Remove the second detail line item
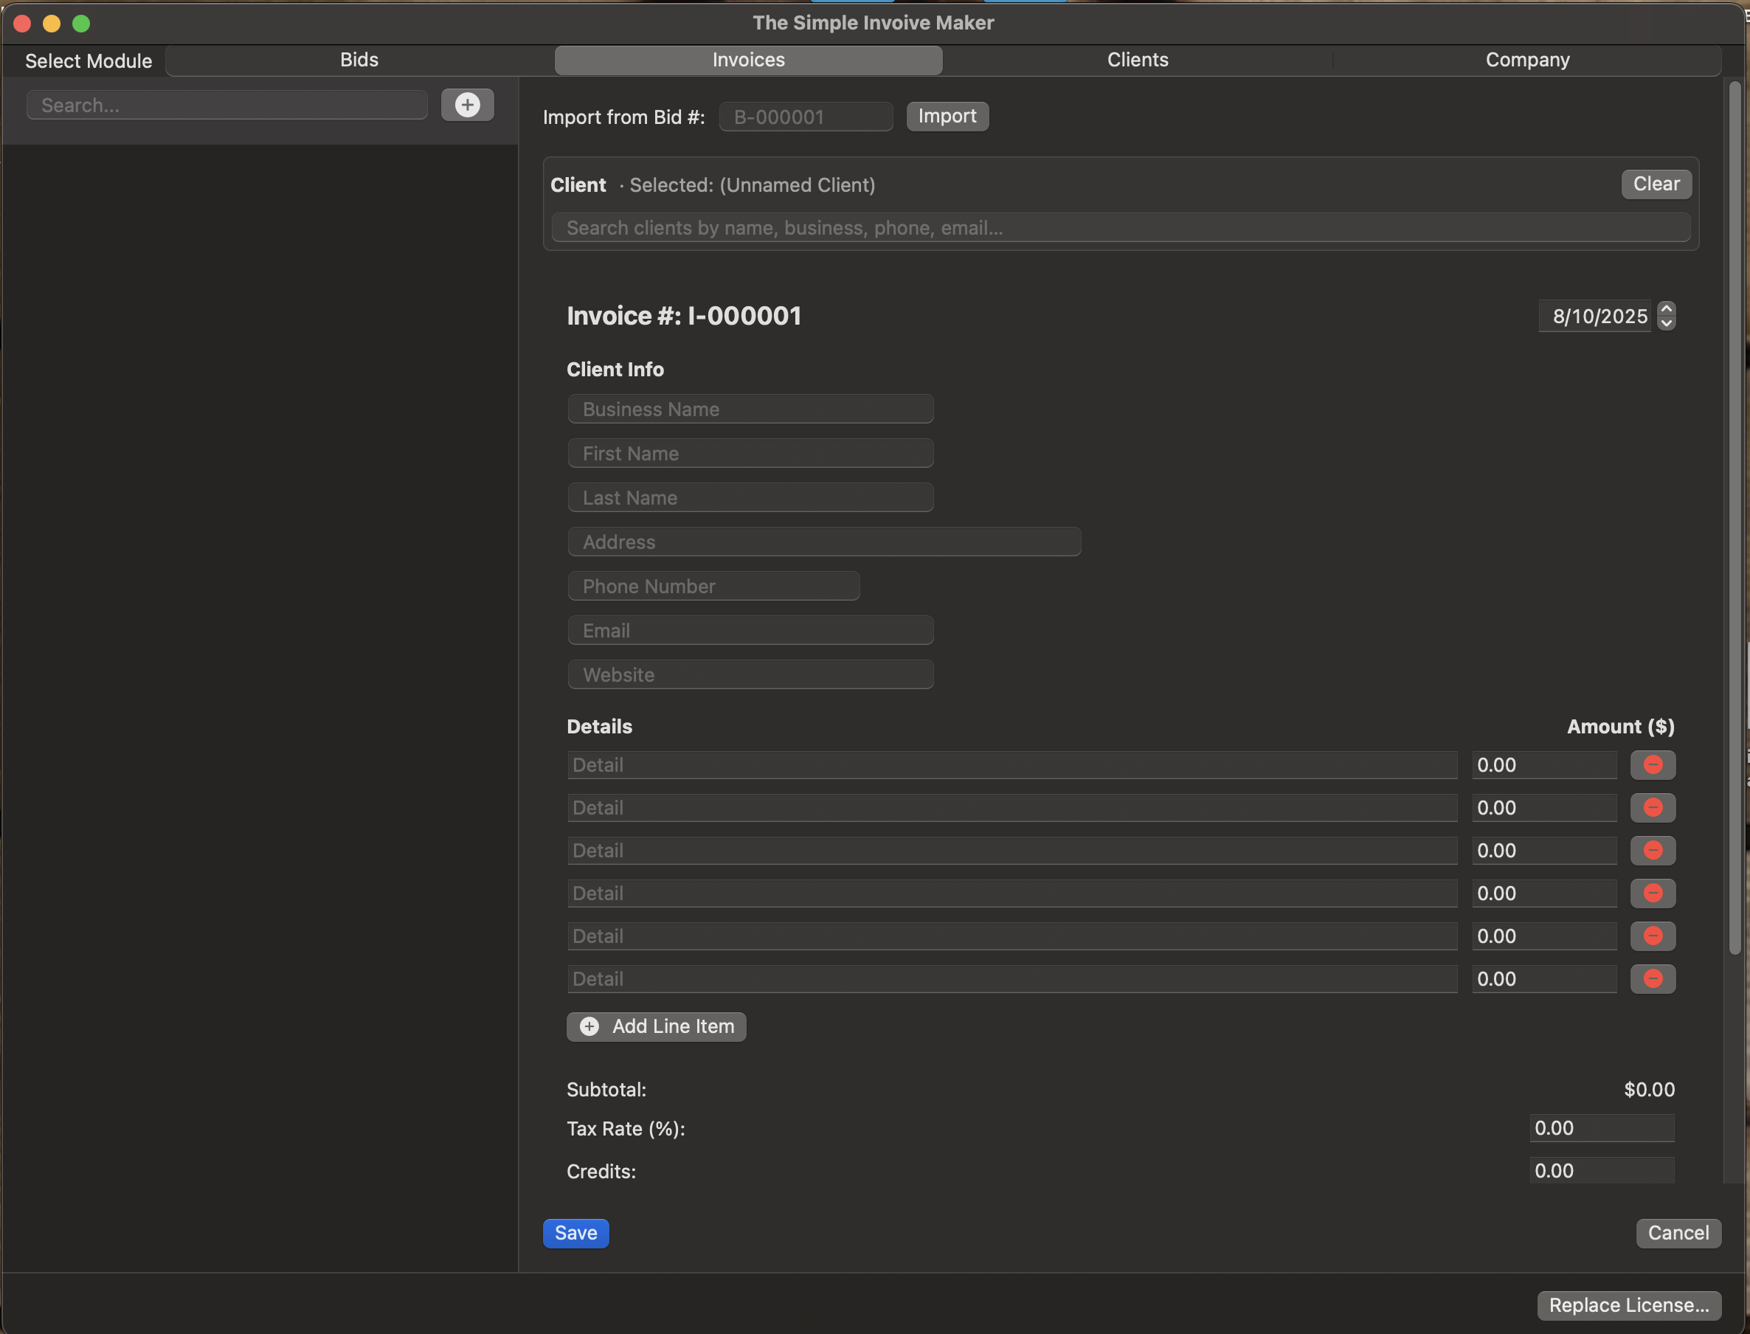The width and height of the screenshot is (1750, 1334). tap(1653, 807)
